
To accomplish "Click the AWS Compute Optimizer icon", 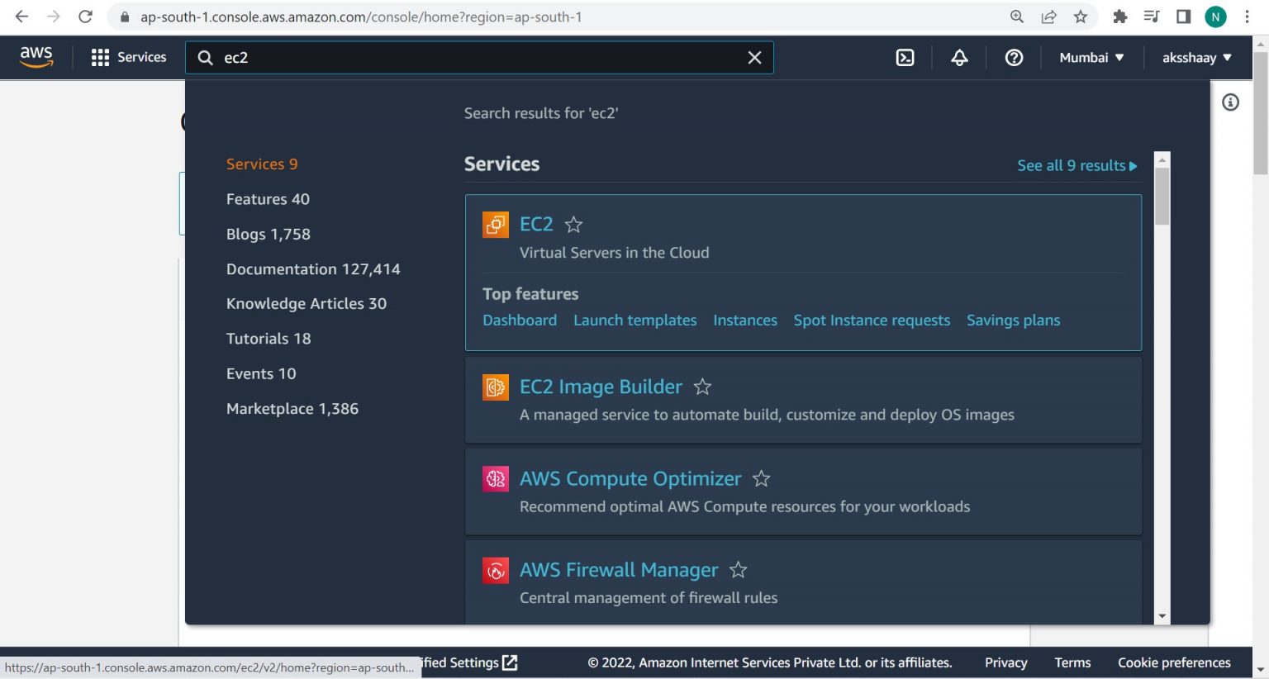I will coord(496,478).
